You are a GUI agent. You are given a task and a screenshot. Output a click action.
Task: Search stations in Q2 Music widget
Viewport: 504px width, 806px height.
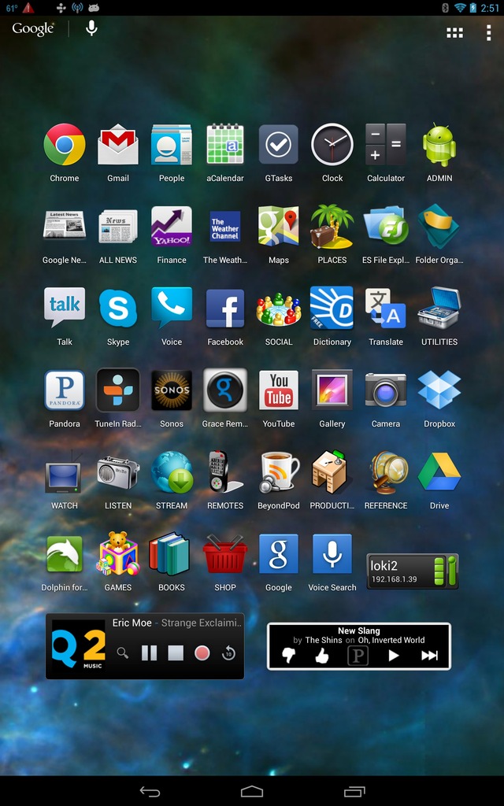(x=122, y=653)
